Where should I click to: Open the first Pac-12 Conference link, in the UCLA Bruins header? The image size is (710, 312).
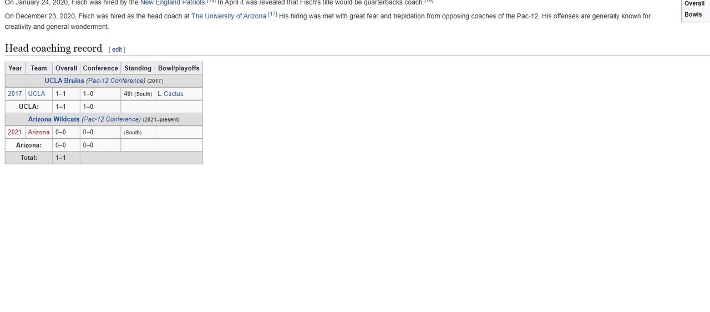click(x=116, y=80)
